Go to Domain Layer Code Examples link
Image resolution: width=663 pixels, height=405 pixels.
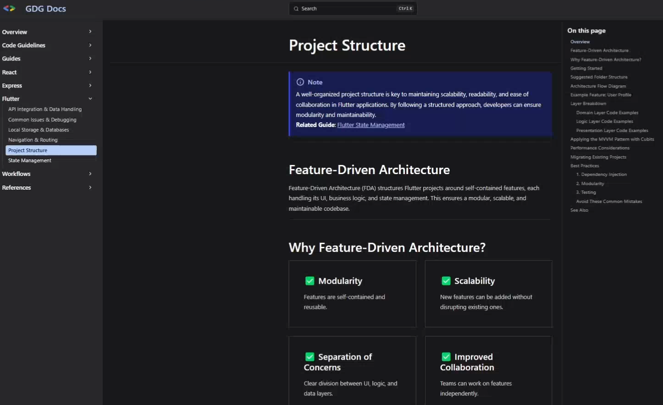pyautogui.click(x=607, y=113)
